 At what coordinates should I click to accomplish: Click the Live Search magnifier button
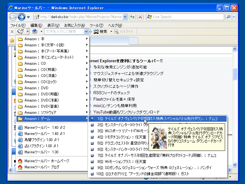click(228, 17)
